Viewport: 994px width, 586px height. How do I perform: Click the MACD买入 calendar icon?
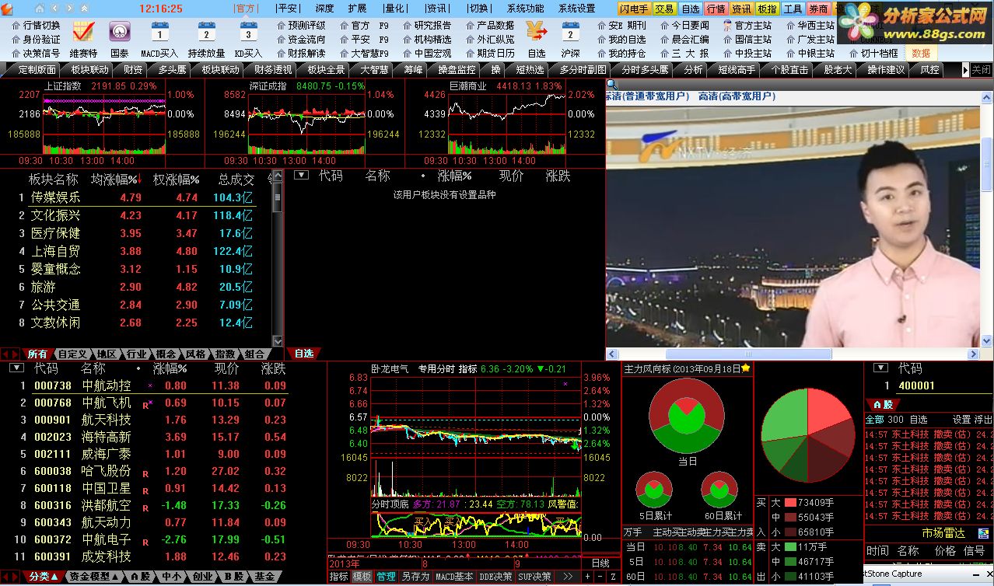click(159, 32)
